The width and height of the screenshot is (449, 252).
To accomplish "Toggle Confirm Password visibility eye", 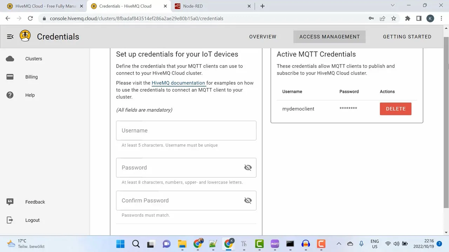I will pyautogui.click(x=248, y=201).
